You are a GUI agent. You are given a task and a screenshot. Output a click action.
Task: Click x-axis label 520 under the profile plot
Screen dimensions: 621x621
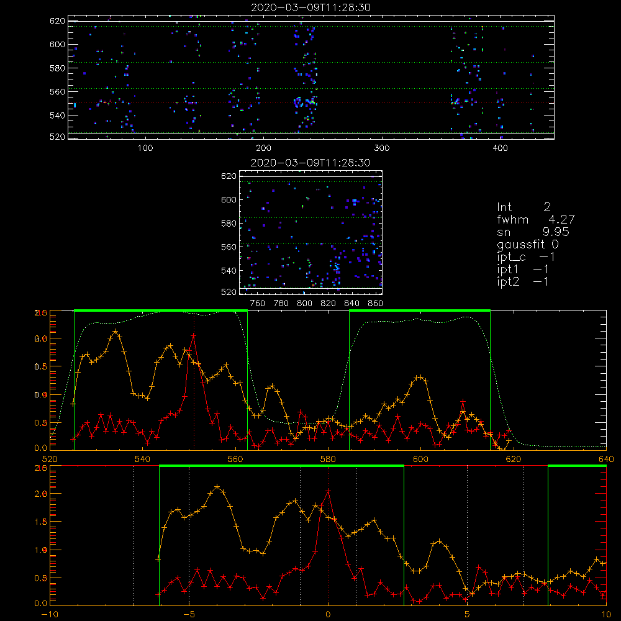coord(50,459)
